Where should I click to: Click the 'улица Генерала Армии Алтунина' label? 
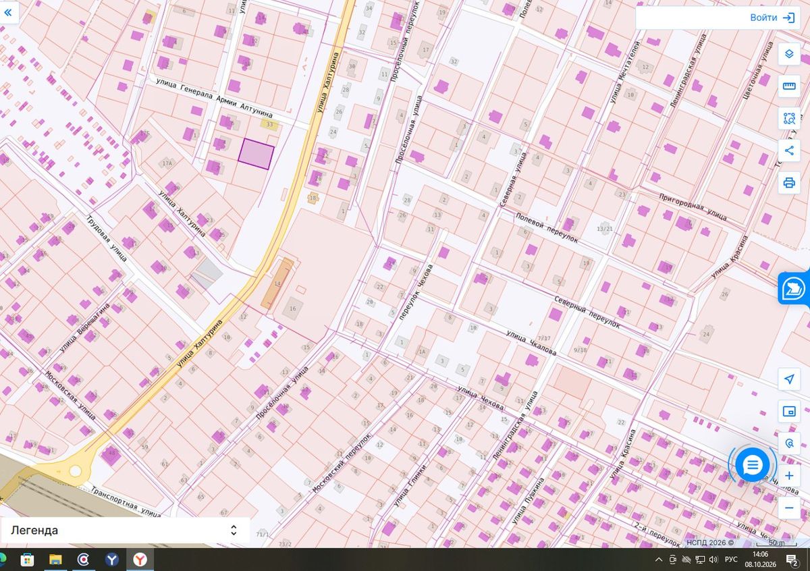[214, 99]
